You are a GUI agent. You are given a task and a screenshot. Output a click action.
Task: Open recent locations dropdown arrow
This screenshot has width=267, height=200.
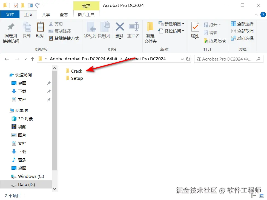(25, 59)
